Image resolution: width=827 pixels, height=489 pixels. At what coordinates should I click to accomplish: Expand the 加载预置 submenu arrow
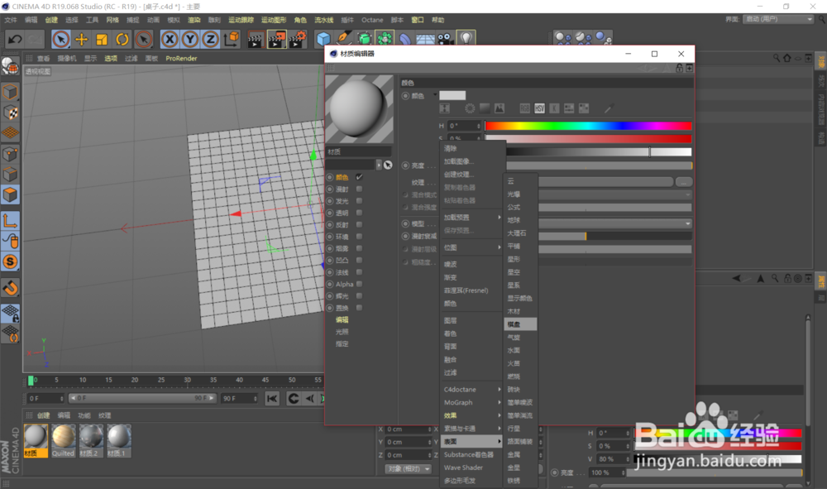tap(498, 217)
